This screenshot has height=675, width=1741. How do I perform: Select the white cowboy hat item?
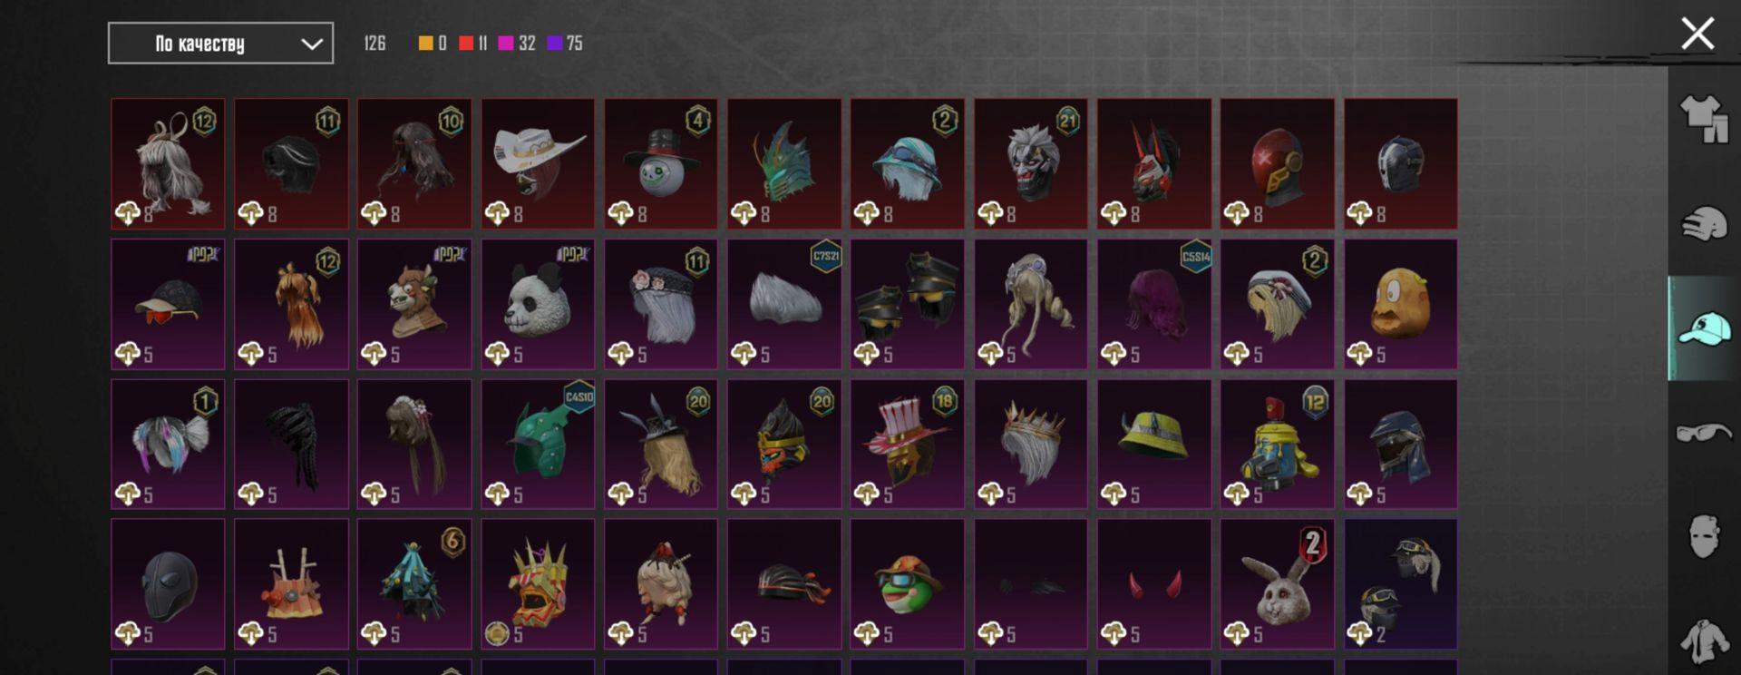(x=538, y=163)
